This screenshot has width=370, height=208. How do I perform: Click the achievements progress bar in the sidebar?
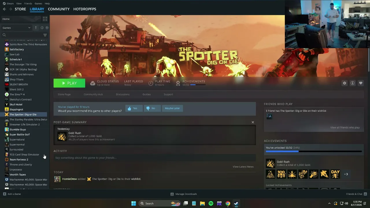click(x=314, y=151)
